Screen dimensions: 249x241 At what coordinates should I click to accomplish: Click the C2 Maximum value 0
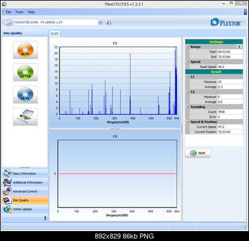[230, 97]
